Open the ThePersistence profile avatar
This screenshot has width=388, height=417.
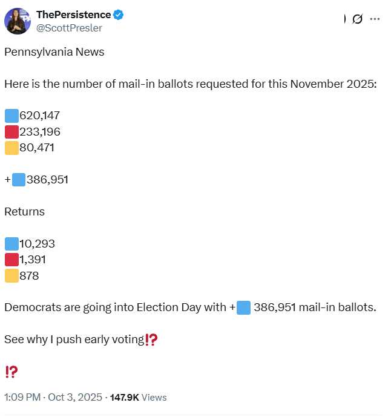[x=18, y=21]
